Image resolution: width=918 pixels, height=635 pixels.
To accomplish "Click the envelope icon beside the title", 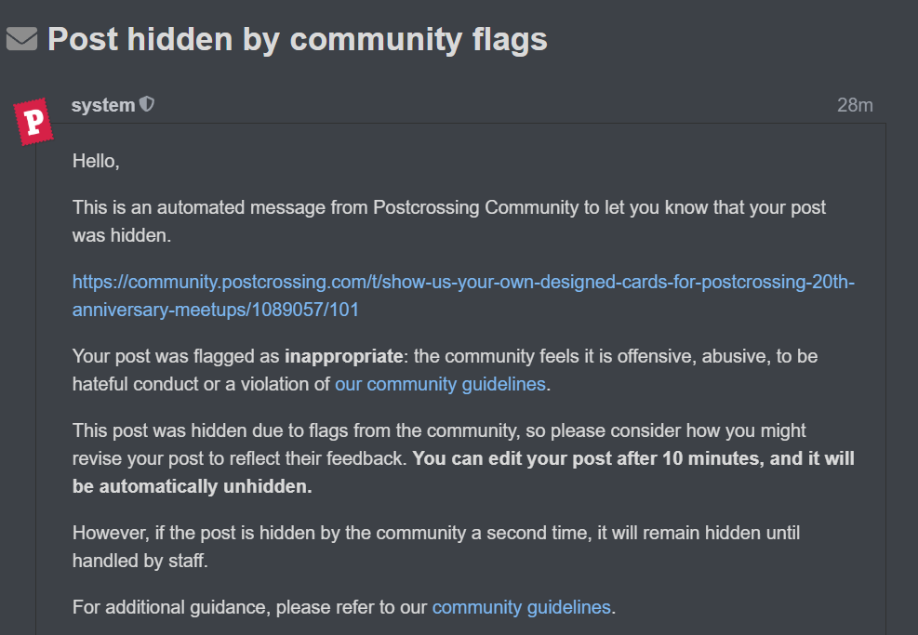I will pos(22,39).
